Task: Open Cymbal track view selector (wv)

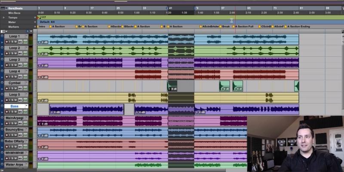Action: click(x=20, y=88)
